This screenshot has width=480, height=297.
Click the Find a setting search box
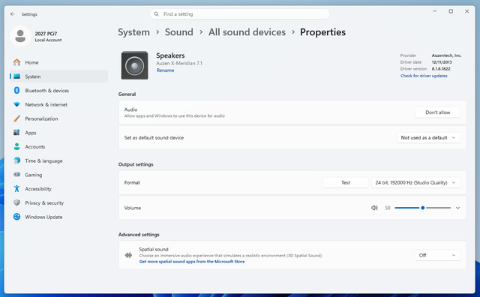[240, 14]
